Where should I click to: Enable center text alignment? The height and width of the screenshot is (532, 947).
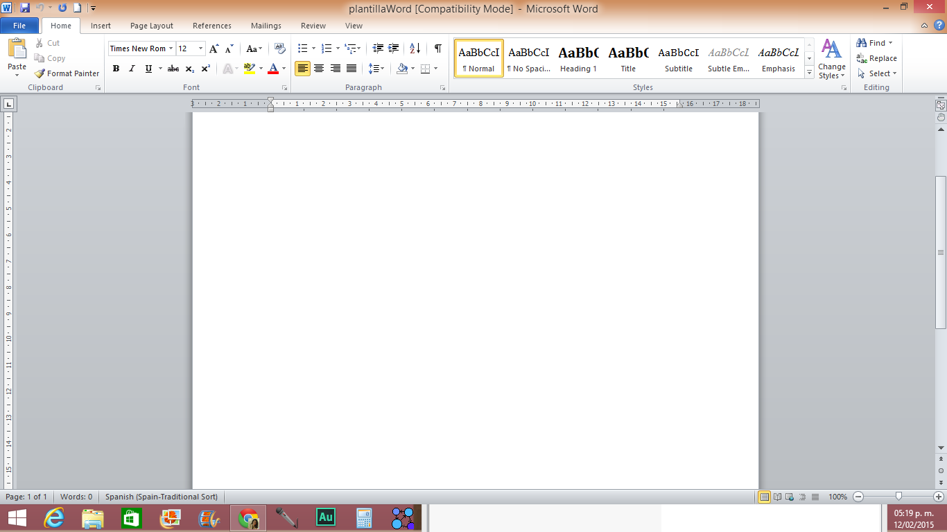coord(319,69)
